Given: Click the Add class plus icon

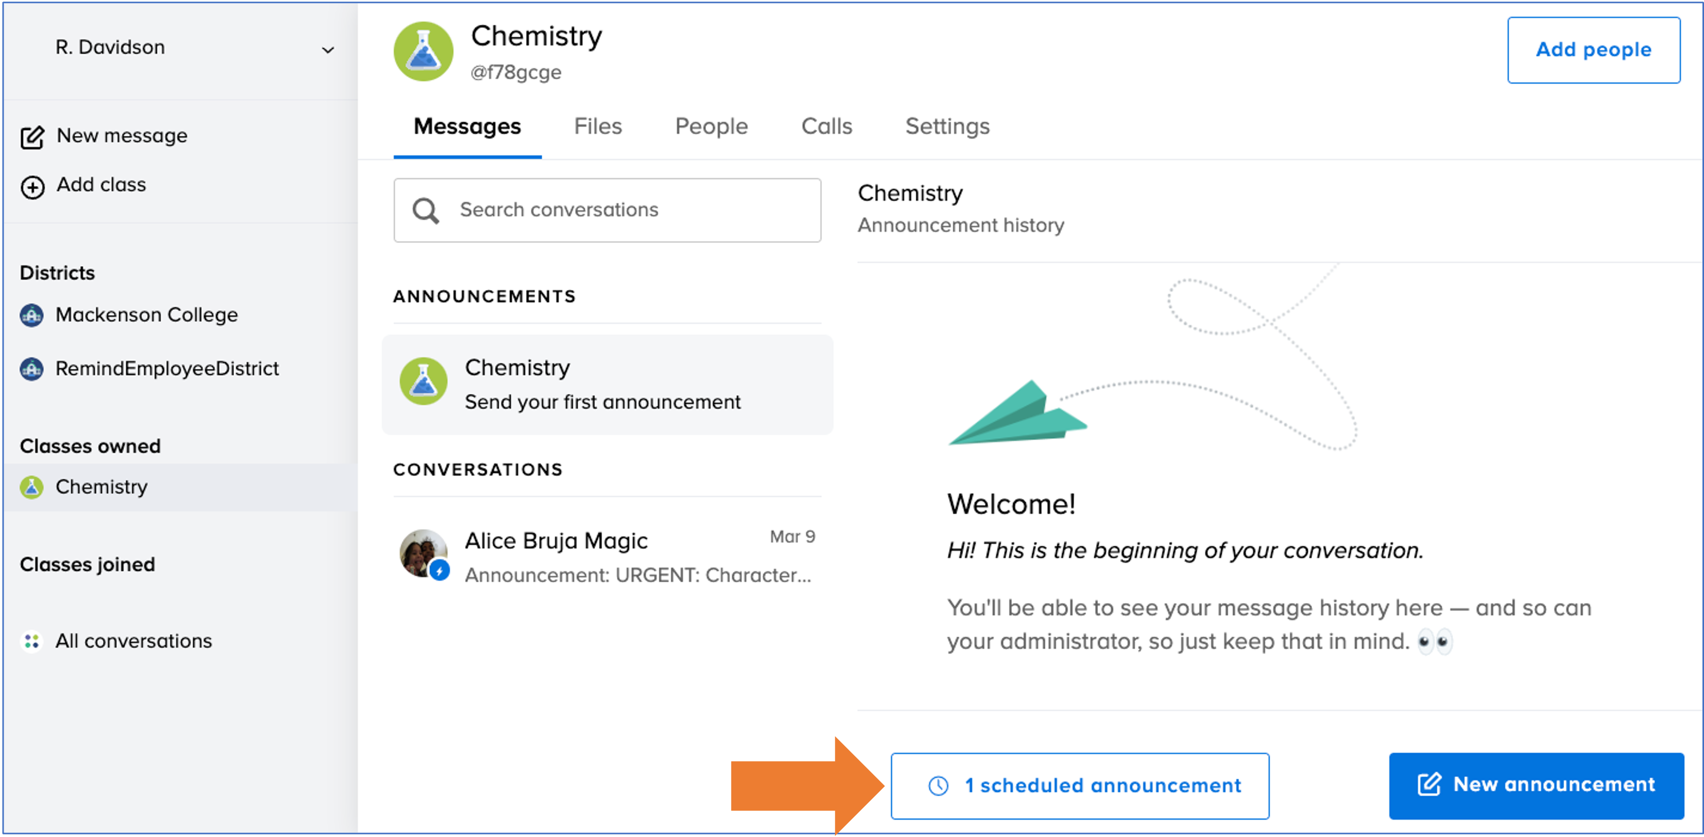Looking at the screenshot, I should coord(33,187).
